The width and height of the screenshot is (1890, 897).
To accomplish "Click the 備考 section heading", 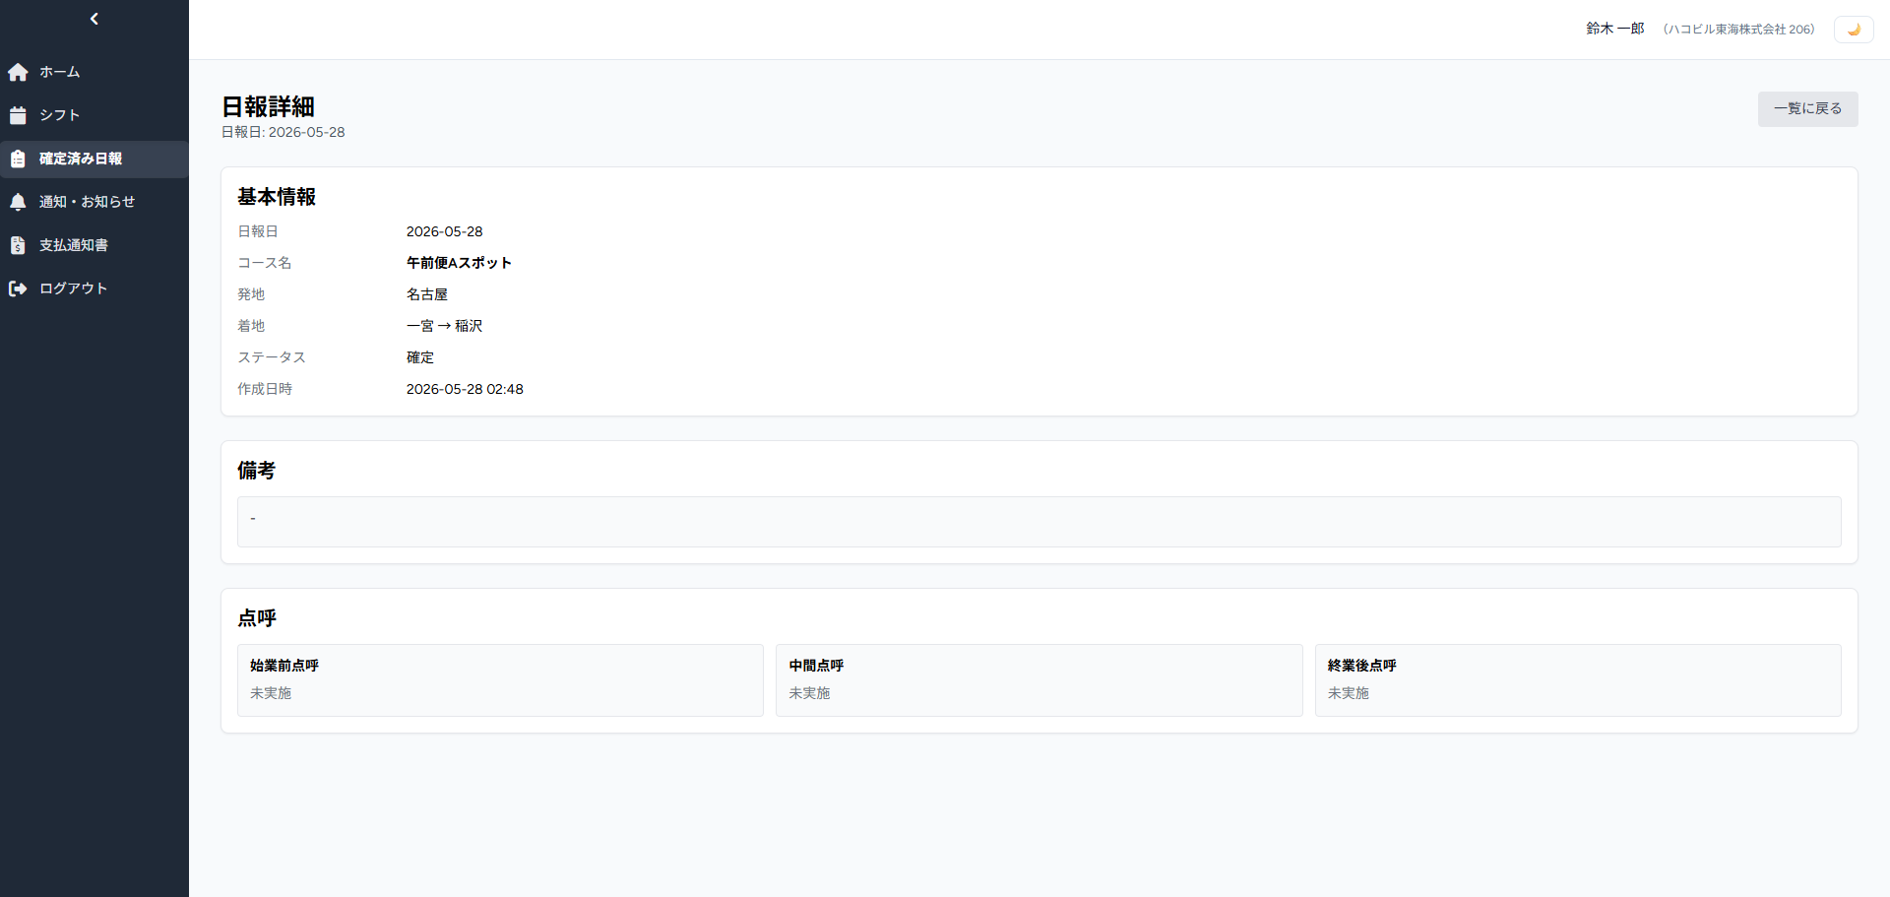I will click(256, 471).
